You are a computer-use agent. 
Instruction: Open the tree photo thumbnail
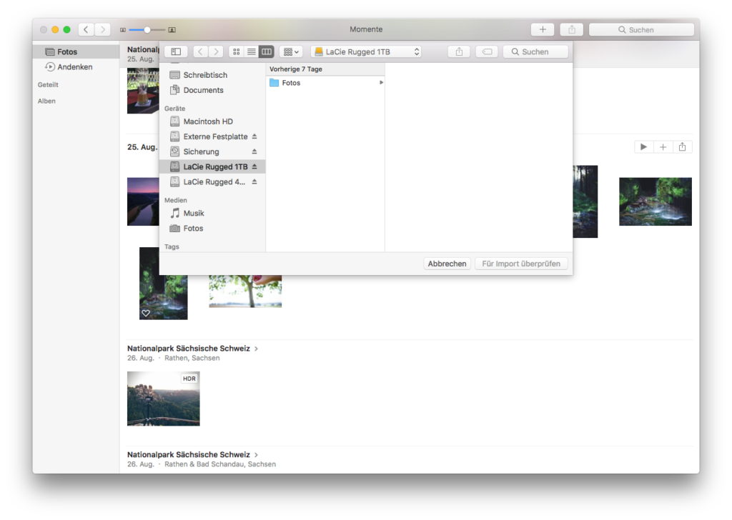[246, 291]
